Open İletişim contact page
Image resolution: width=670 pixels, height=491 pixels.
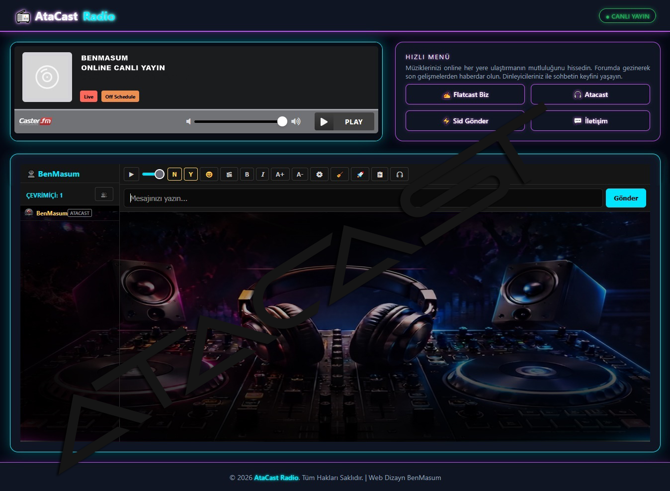click(590, 121)
